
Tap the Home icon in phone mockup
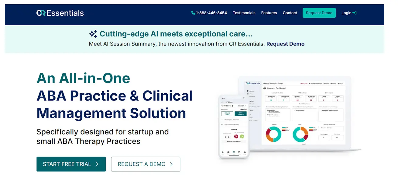(x=223, y=152)
